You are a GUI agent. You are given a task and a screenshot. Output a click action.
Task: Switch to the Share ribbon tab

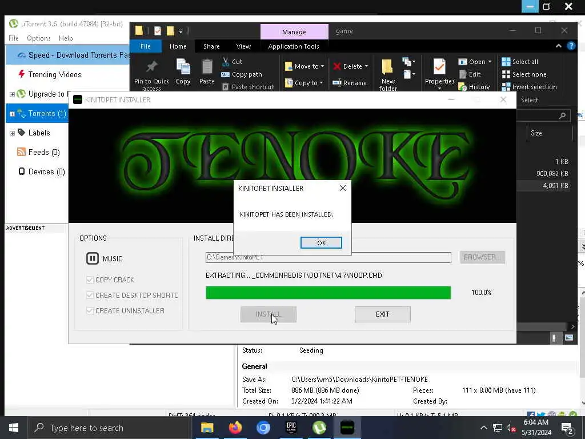211,46
